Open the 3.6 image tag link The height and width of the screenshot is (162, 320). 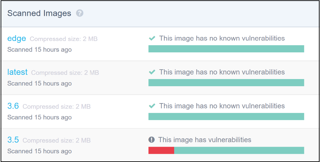13,106
